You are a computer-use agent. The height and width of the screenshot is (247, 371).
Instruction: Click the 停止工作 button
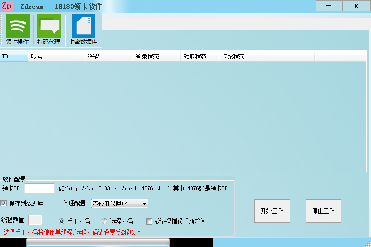(x=323, y=211)
